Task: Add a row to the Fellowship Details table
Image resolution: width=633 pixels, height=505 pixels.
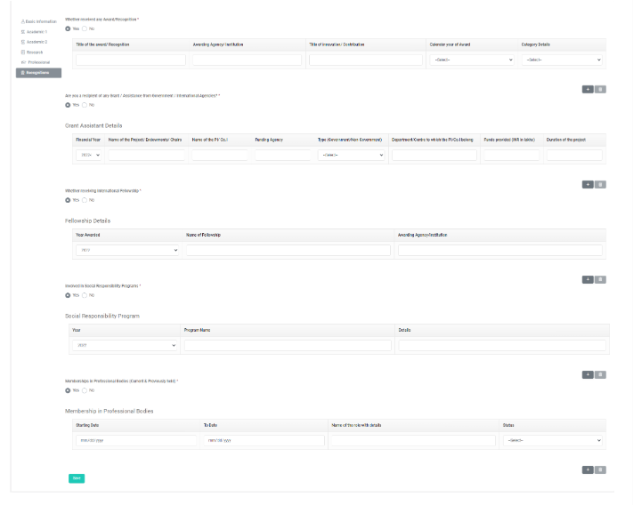Action: pos(588,280)
